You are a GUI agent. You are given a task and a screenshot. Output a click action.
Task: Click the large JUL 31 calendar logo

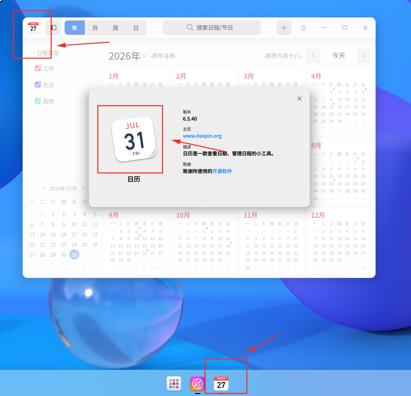(134, 139)
